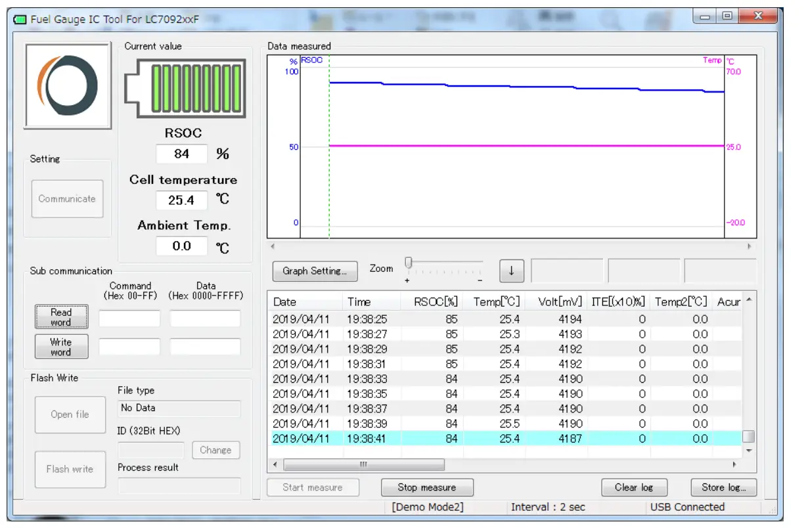The width and height of the screenshot is (806, 528).
Task: Click the green battery level indicator
Action: [x=185, y=87]
